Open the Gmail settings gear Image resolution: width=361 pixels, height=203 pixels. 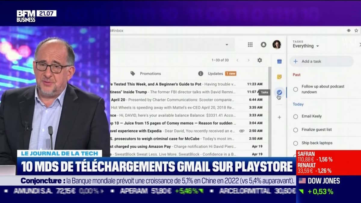(x=260, y=60)
